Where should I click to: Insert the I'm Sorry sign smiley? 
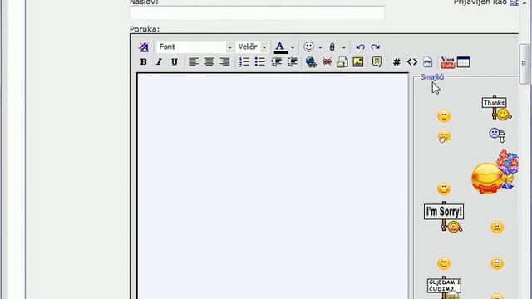coord(444,218)
